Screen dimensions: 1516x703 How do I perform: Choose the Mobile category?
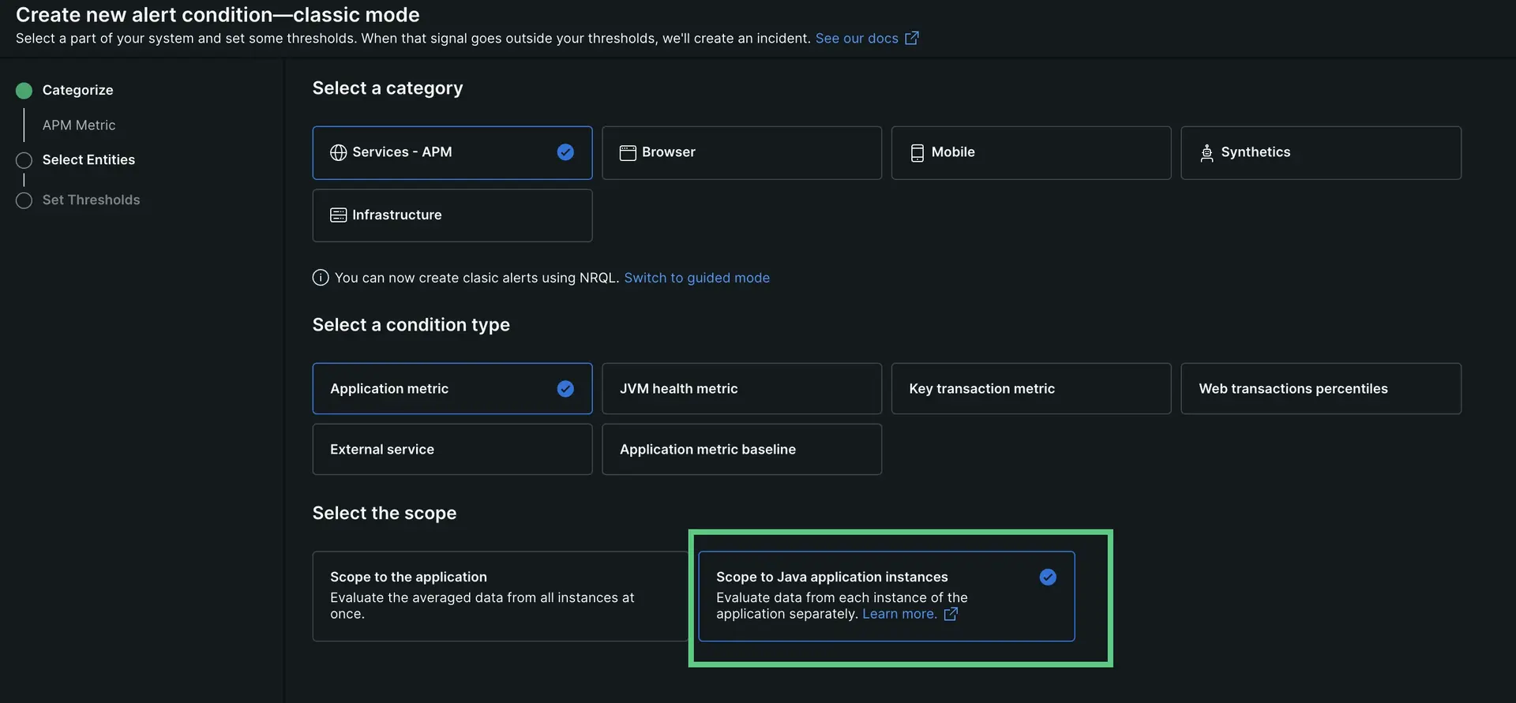pos(1031,152)
